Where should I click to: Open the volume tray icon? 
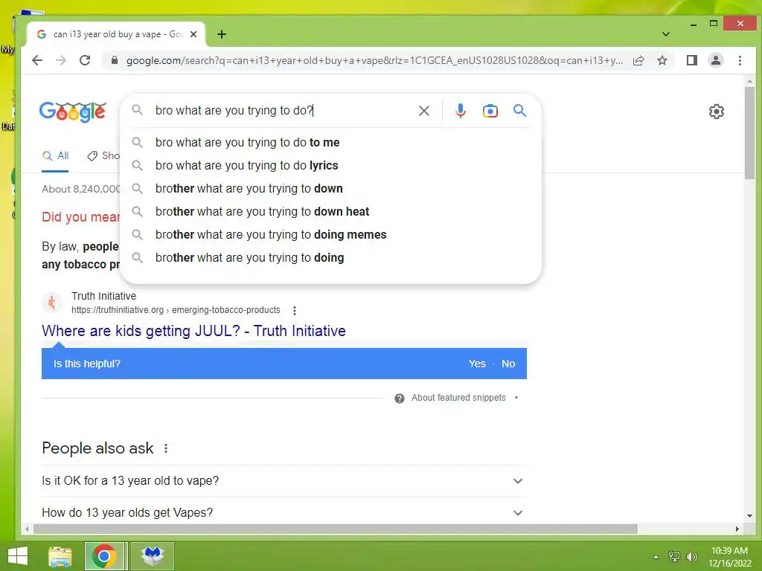click(691, 556)
